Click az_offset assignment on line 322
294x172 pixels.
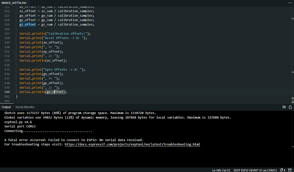57,11
